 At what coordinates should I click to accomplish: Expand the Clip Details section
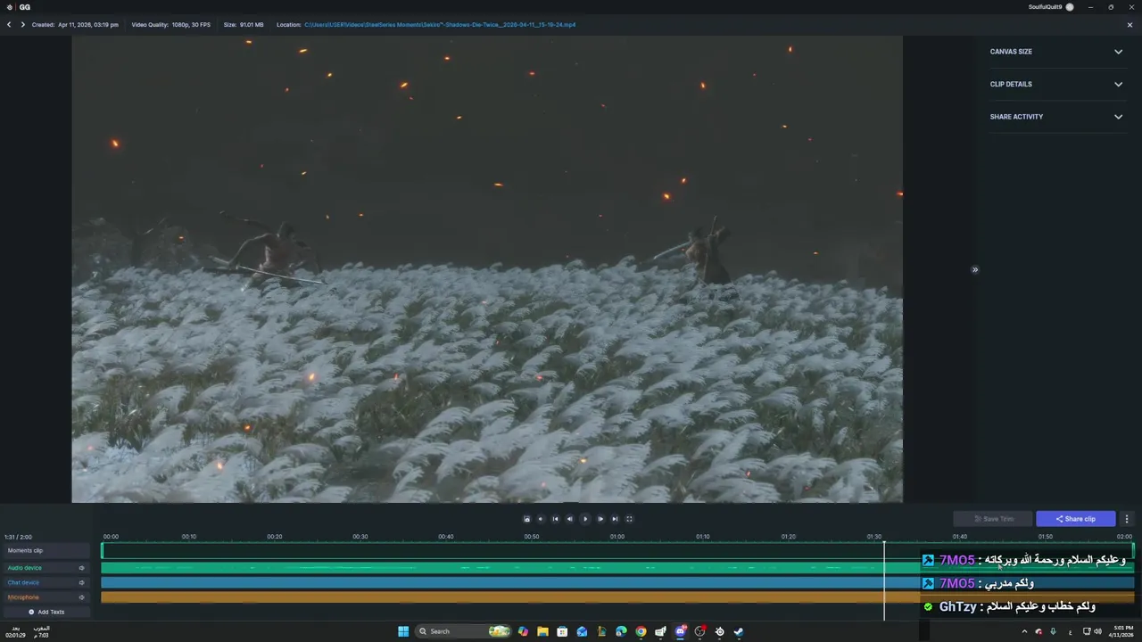click(1056, 84)
